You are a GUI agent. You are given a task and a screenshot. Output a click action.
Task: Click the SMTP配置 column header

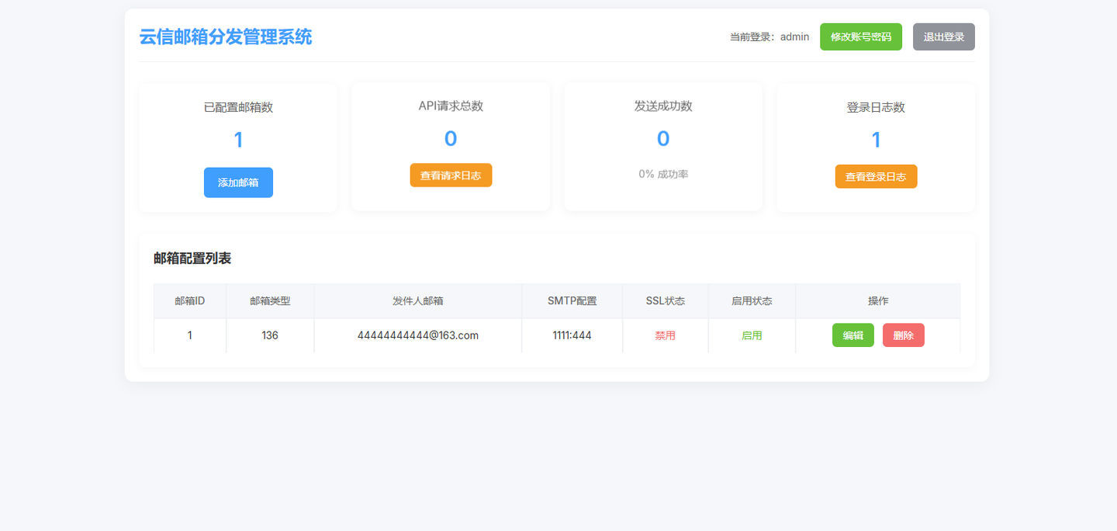[572, 300]
